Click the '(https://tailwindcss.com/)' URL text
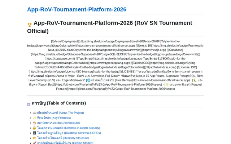 pyautogui.click(x=160, y=67)
